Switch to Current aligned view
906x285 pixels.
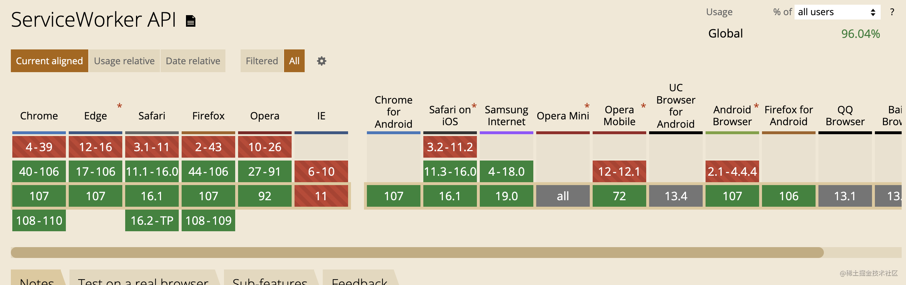click(50, 61)
